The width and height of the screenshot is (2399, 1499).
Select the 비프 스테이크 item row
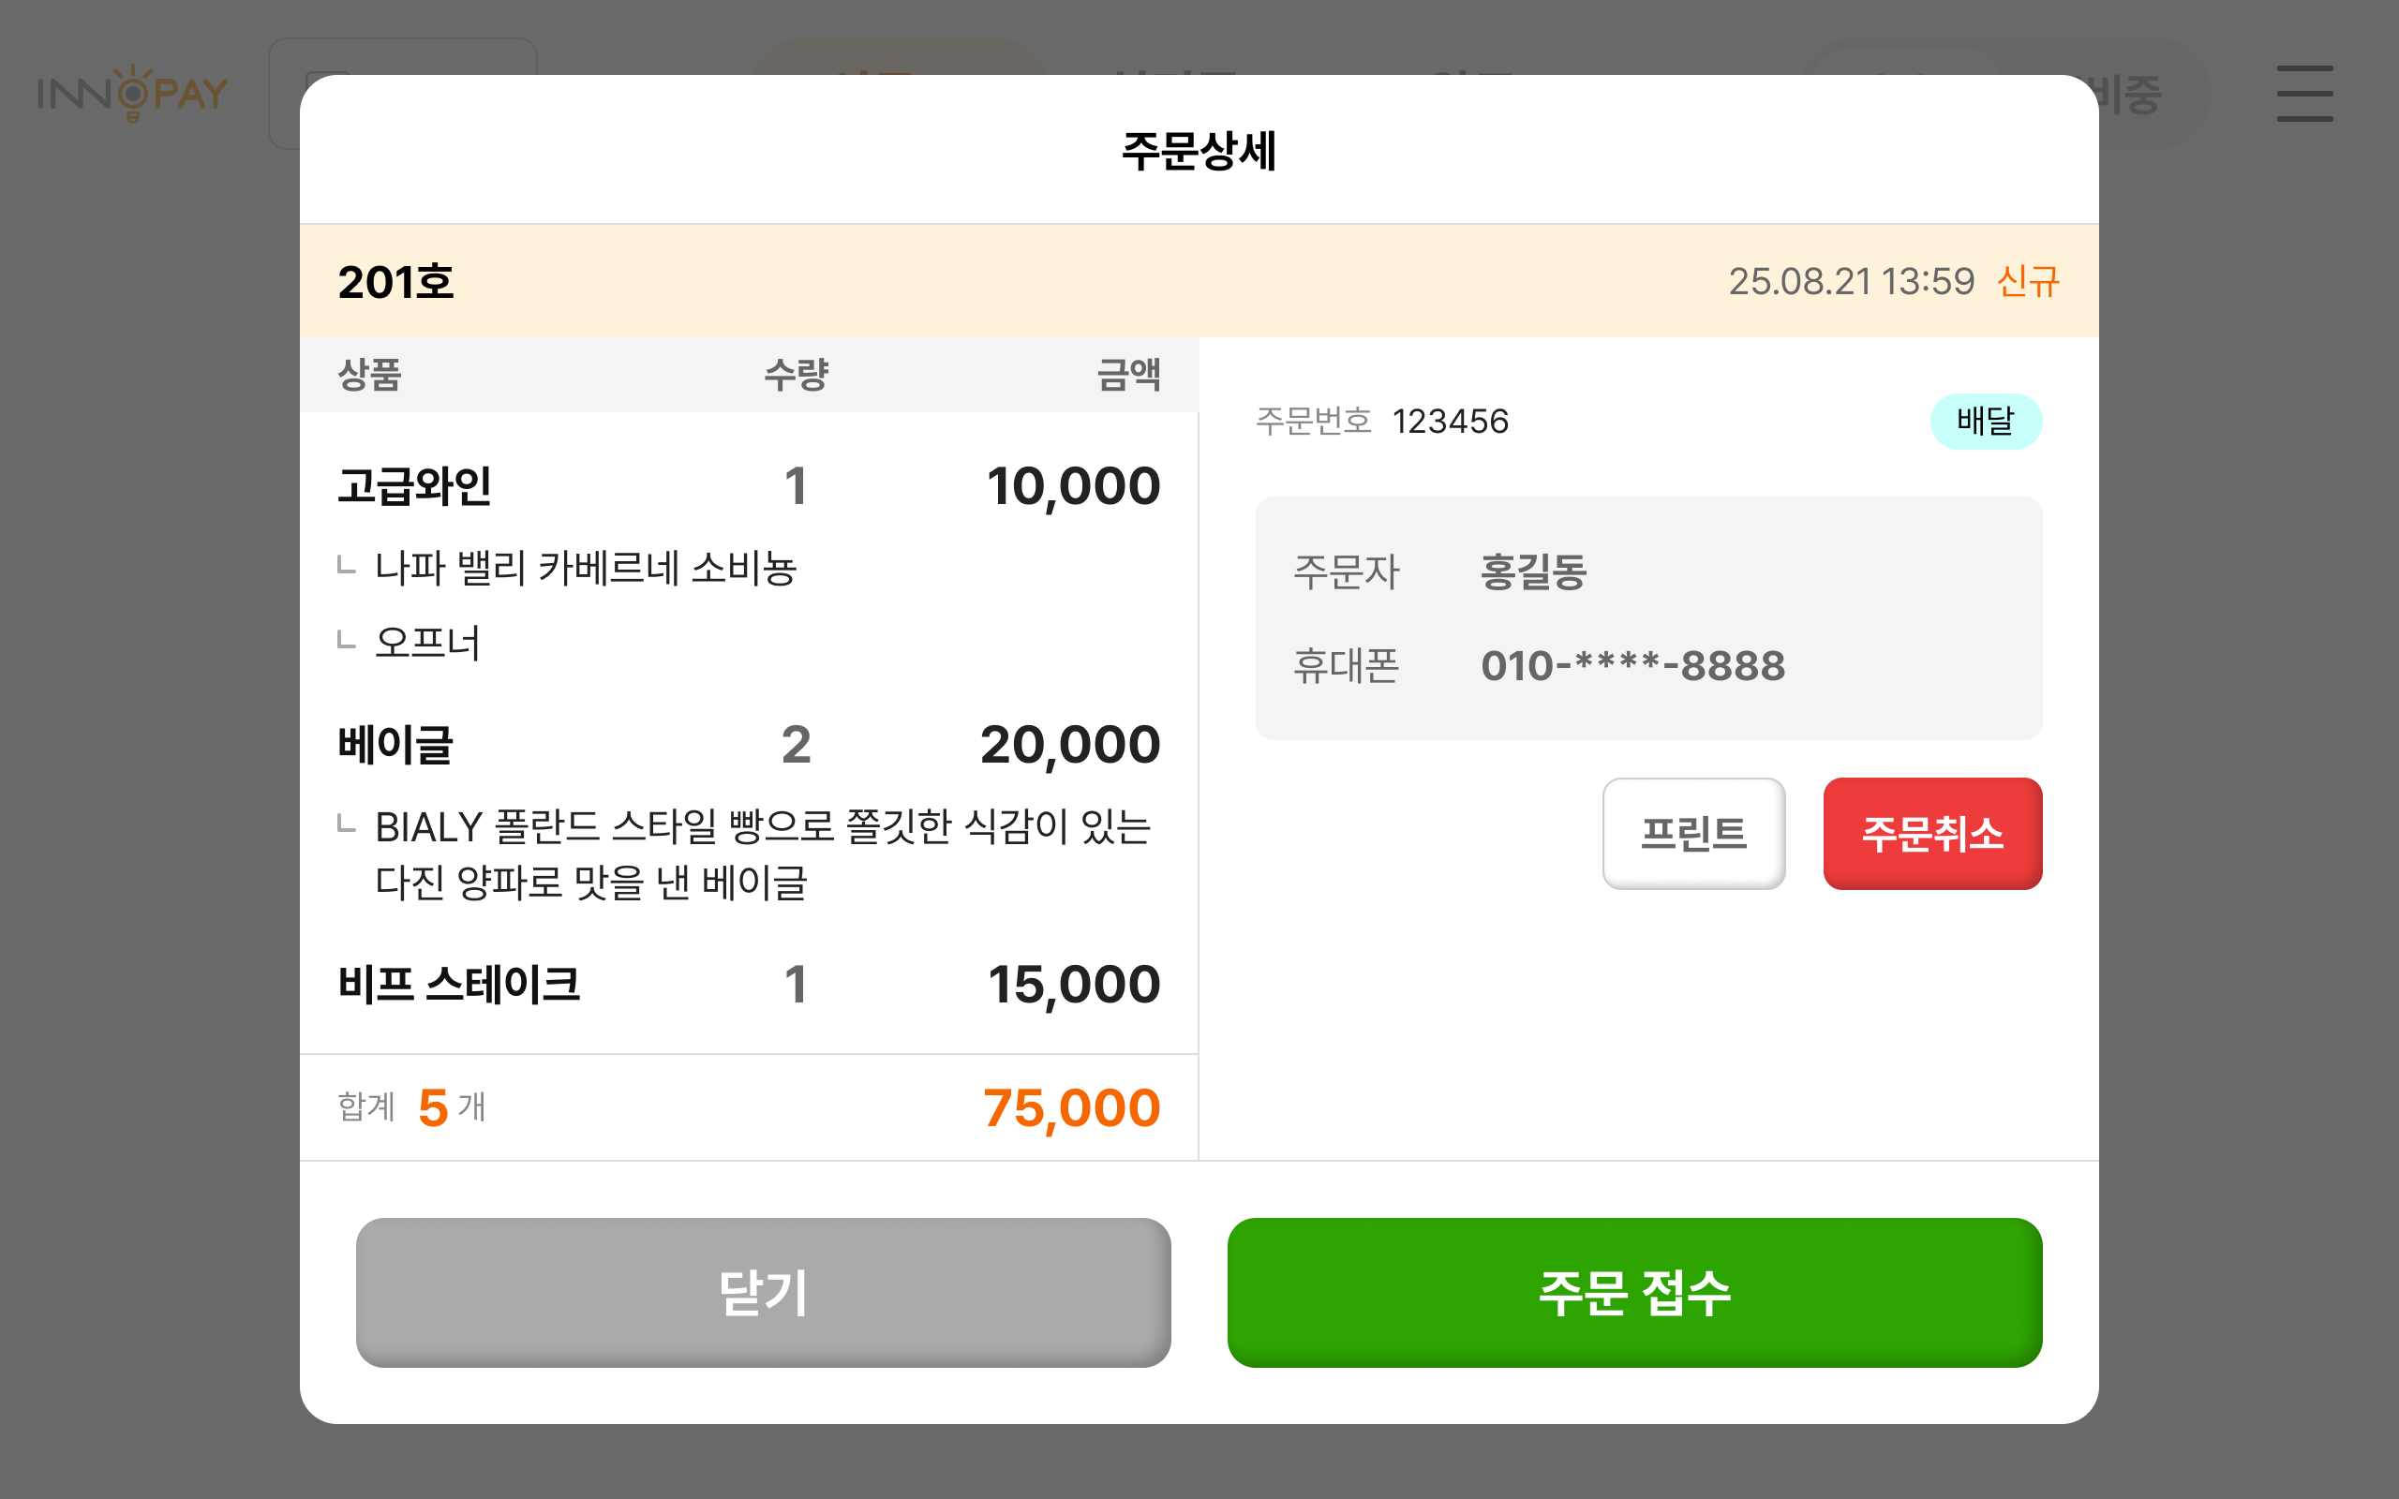(460, 984)
